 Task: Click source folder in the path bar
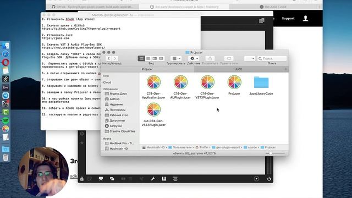[250, 147]
